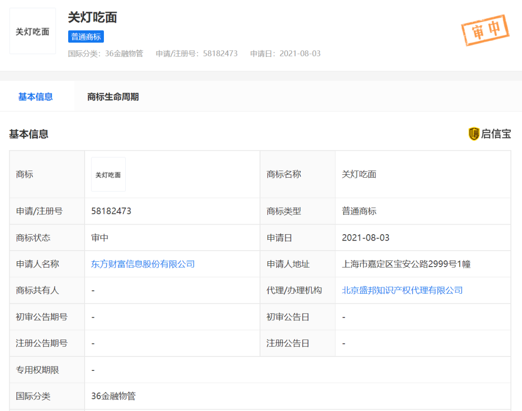Switch to the 基本信息 tab
This screenshot has width=522, height=411.
point(35,97)
